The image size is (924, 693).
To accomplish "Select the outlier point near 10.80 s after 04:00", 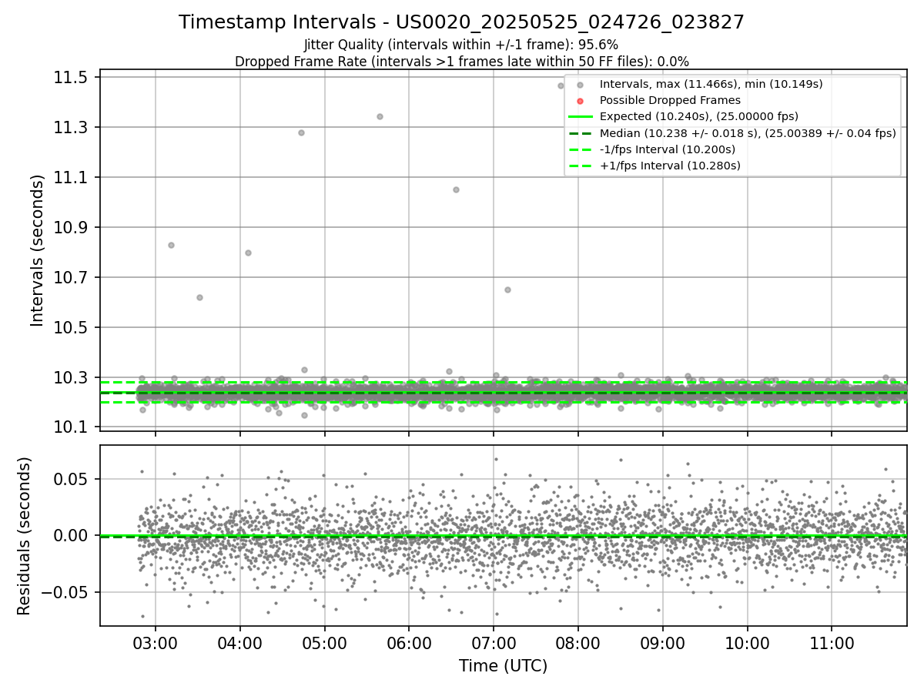I will pos(248,253).
